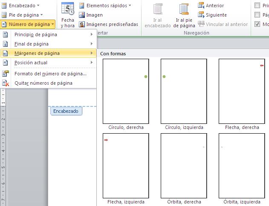Click the Navegación group label

197,33
